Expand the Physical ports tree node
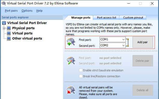The height and width of the screenshot is (99, 159). click(x=4, y=28)
